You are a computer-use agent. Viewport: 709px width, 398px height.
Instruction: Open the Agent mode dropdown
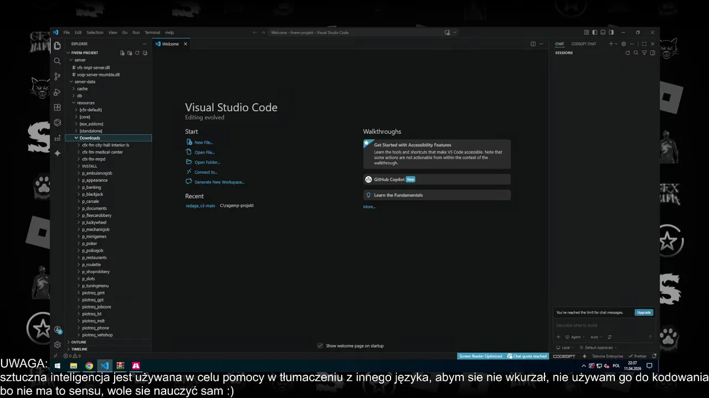pos(574,337)
